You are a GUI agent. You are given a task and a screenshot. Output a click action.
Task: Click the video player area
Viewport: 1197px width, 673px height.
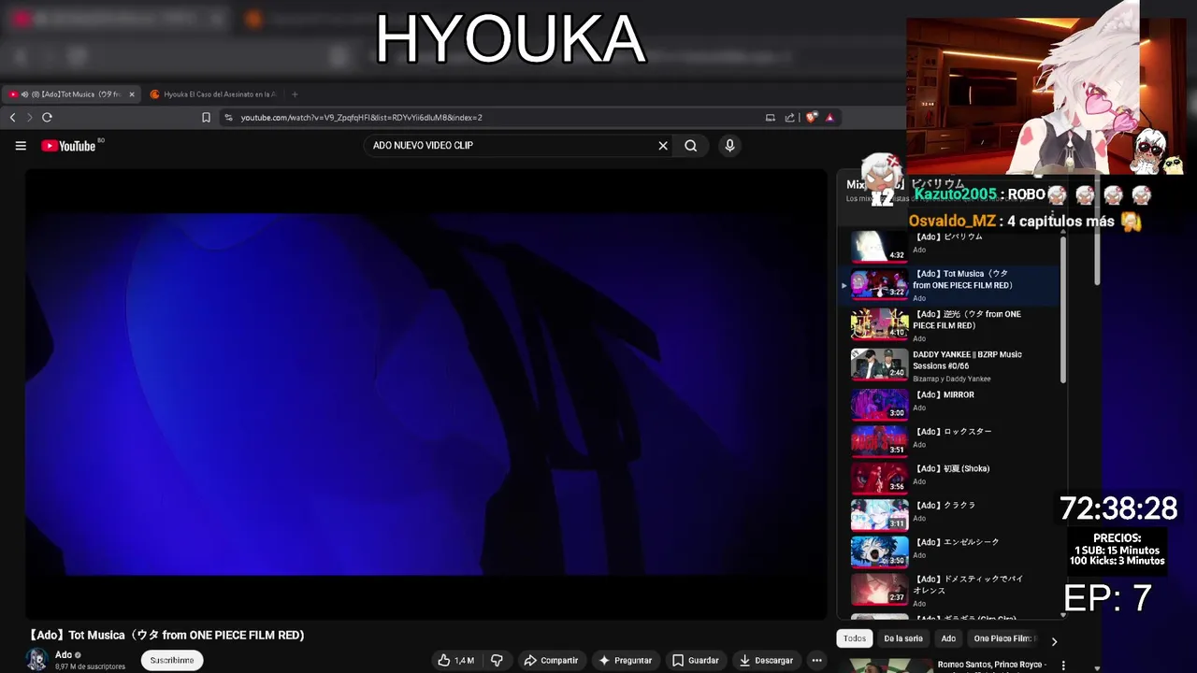[425, 394]
